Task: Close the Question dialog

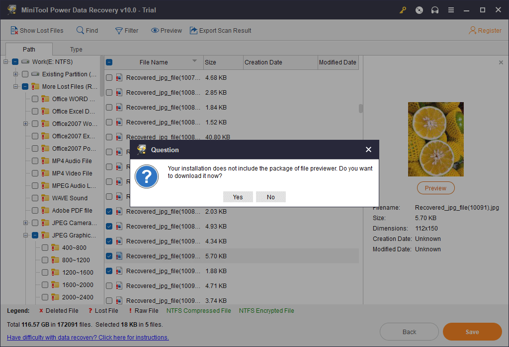Action: pyautogui.click(x=368, y=150)
